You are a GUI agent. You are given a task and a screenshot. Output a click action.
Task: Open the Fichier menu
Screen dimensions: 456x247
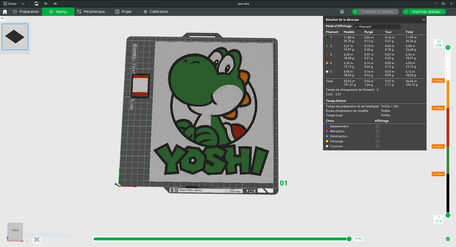[x=12, y=3]
